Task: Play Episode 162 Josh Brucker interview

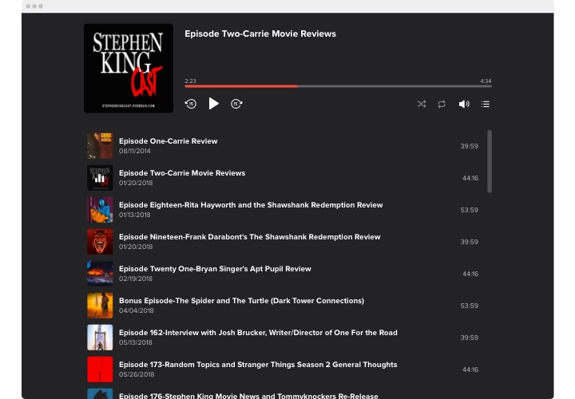Action: click(x=258, y=333)
